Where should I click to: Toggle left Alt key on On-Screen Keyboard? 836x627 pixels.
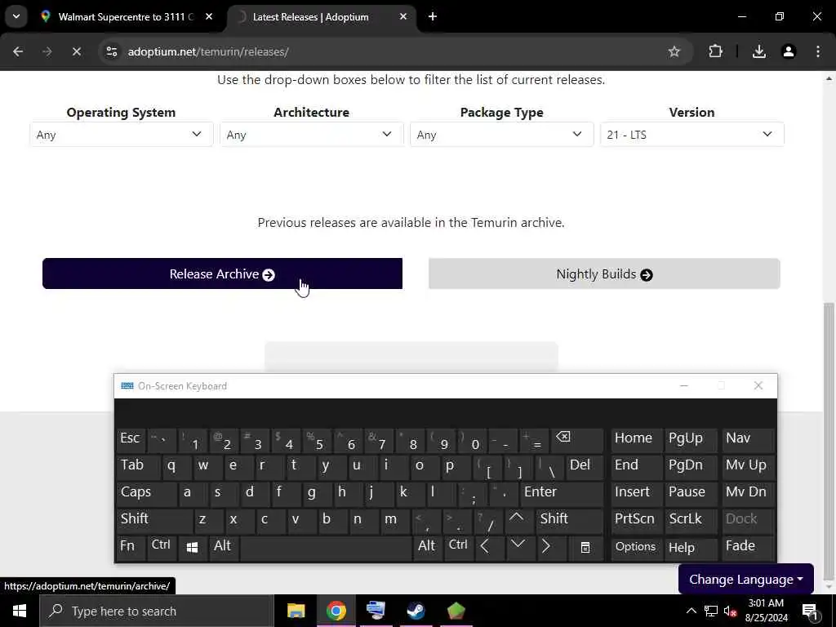[224, 546]
